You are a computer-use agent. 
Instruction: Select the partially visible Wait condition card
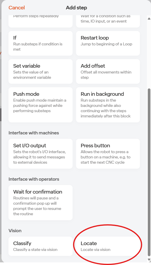108,21
